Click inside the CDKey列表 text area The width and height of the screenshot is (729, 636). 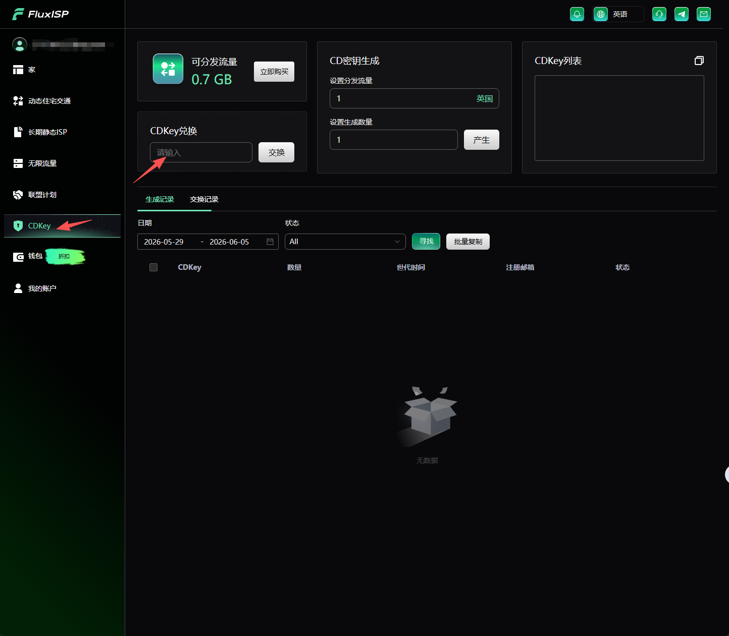(x=619, y=118)
